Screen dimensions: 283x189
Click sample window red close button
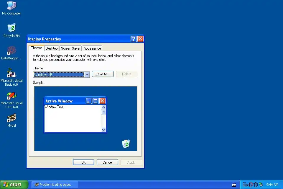(x=102, y=101)
